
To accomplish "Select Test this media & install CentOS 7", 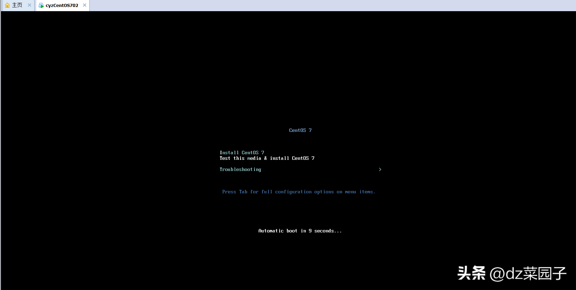I will click(267, 158).
